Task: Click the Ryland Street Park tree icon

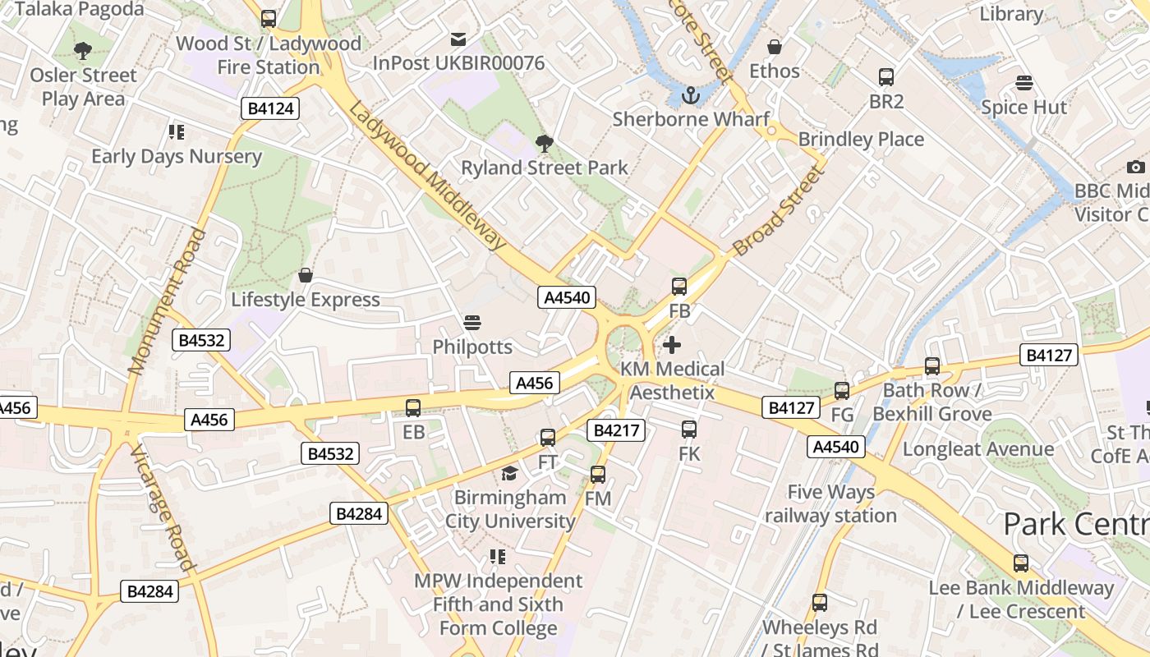Action: [x=544, y=144]
